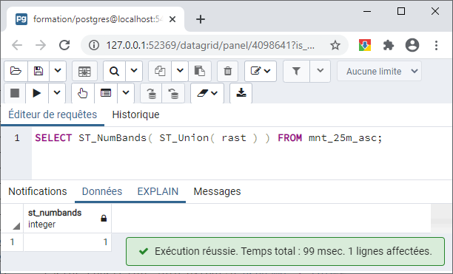Download results with the download icon
This screenshot has height=274, width=453.
coord(241,93)
